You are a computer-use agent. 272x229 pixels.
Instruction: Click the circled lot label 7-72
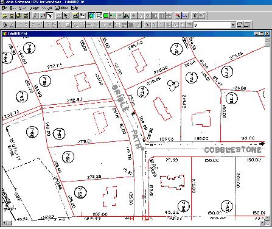176,49
